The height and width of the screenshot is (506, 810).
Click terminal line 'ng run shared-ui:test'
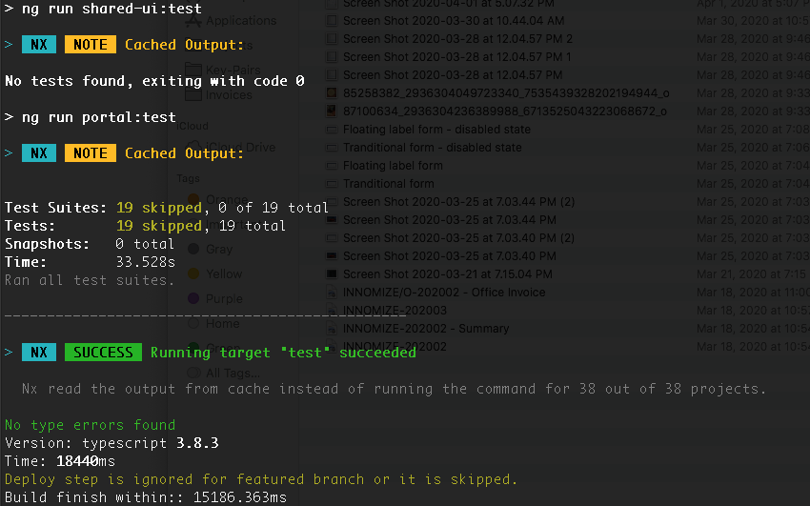point(103,9)
